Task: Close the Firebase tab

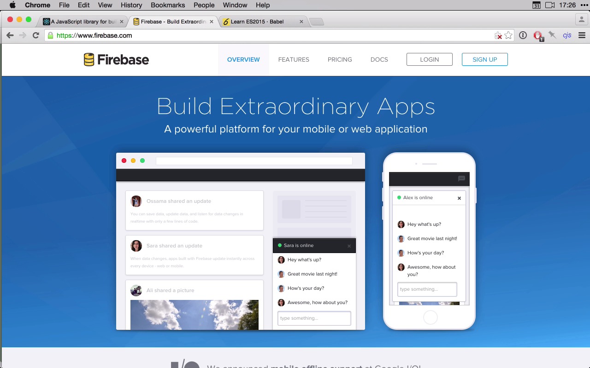Action: 212,22
